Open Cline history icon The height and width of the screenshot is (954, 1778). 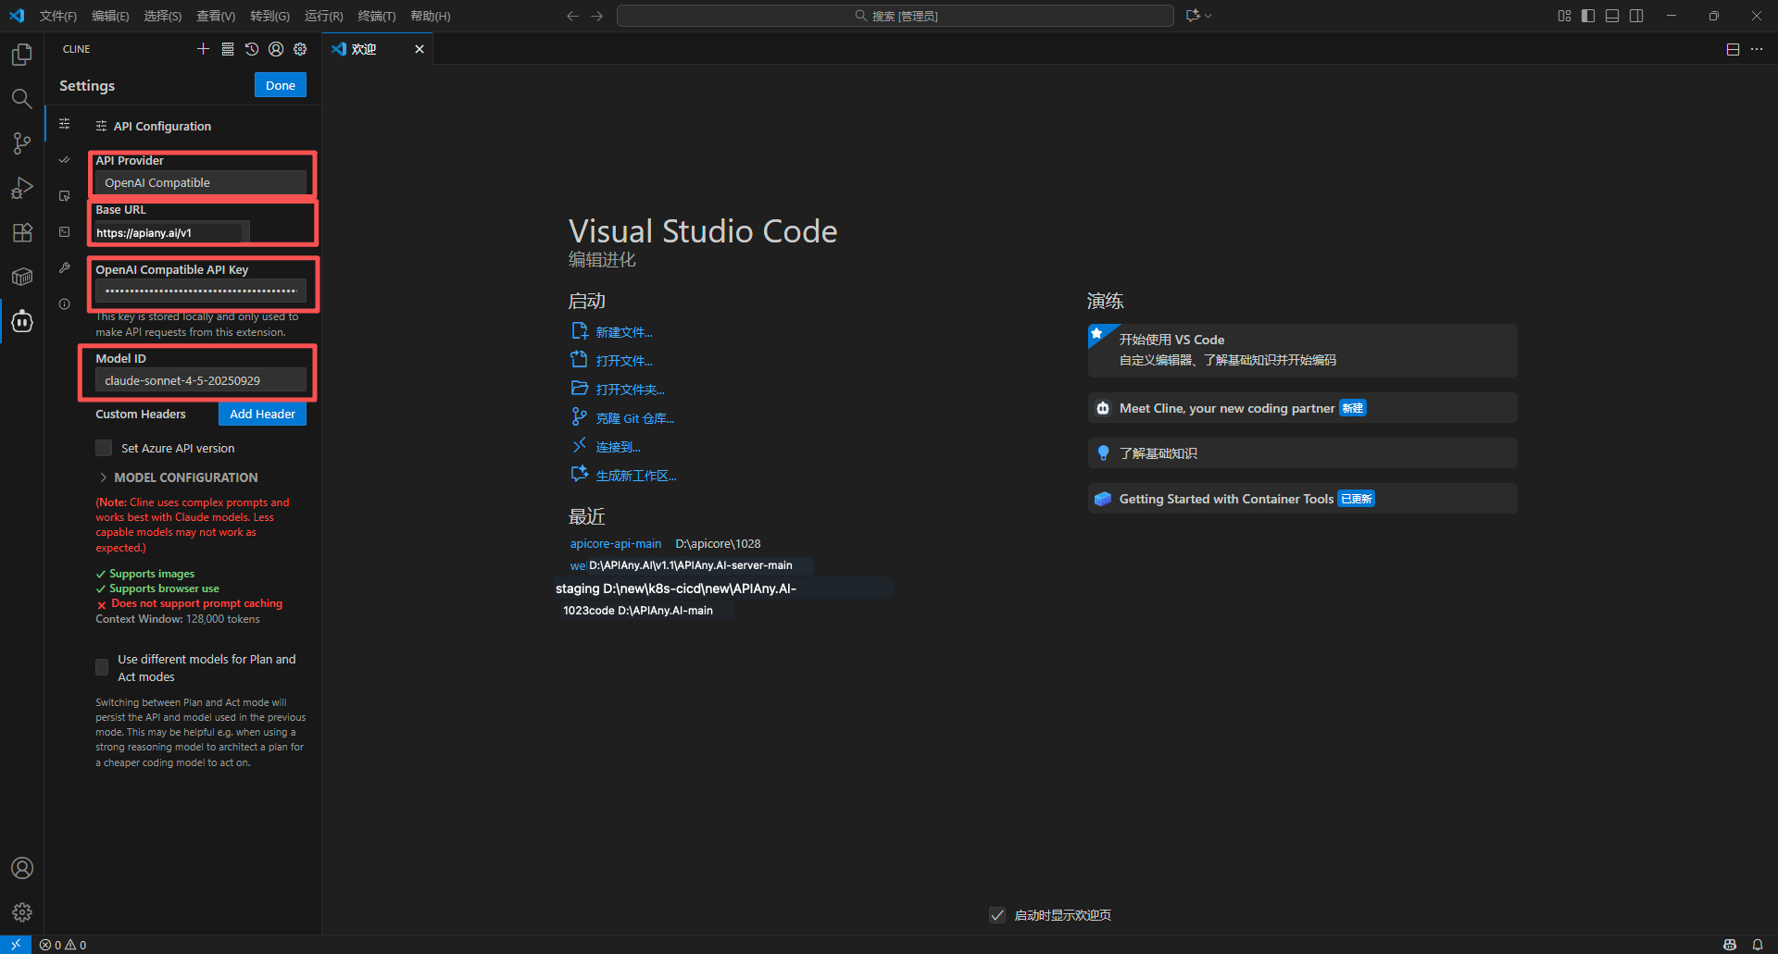click(252, 49)
